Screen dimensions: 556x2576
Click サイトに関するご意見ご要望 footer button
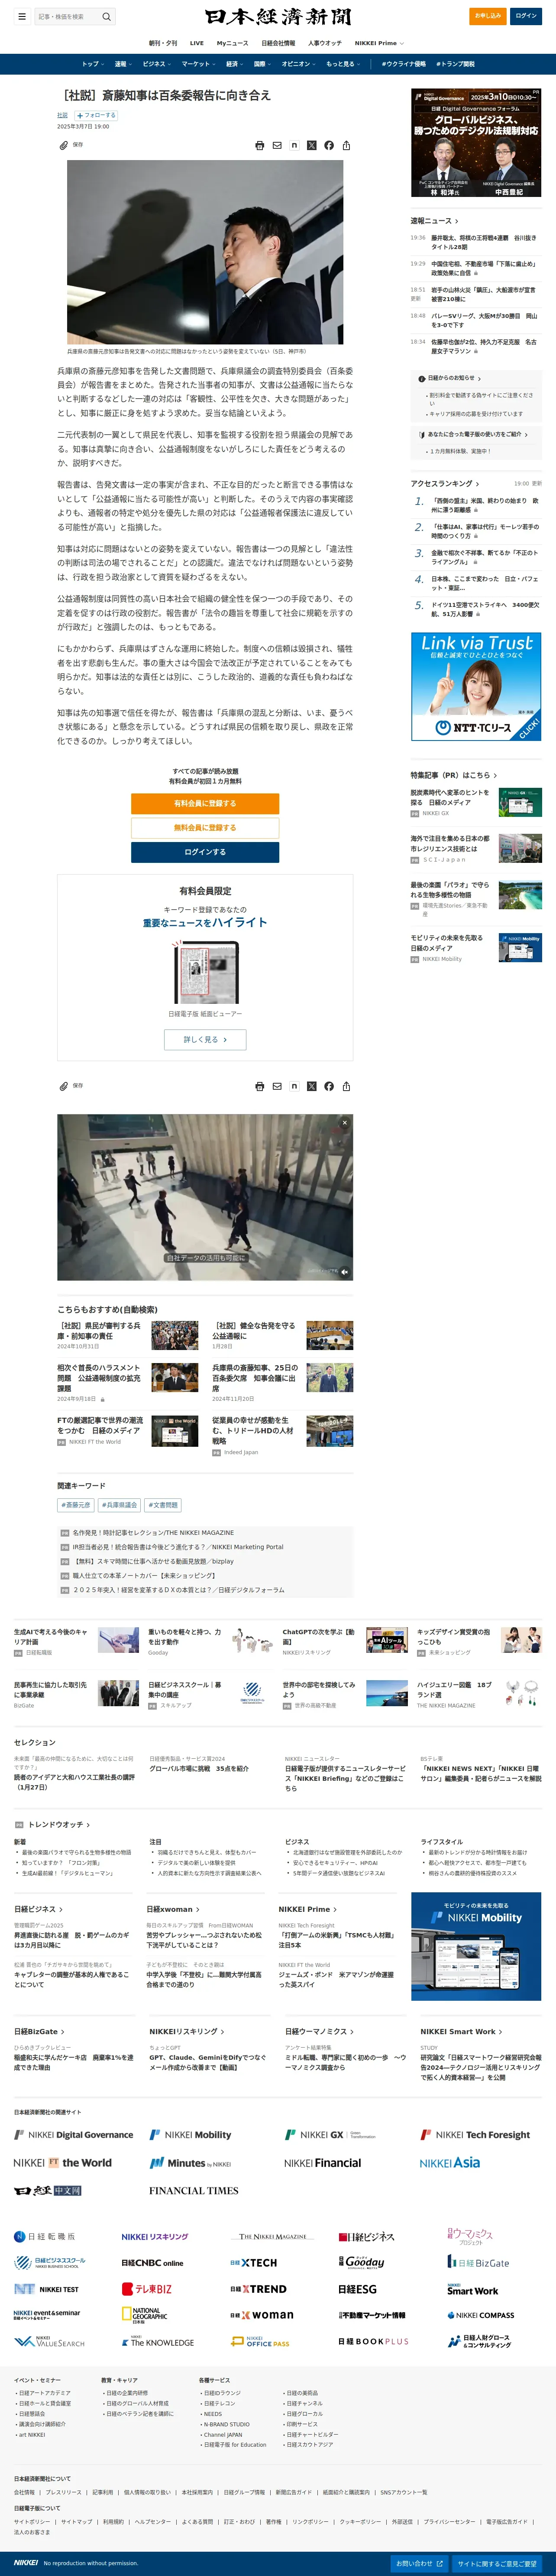point(497,2563)
